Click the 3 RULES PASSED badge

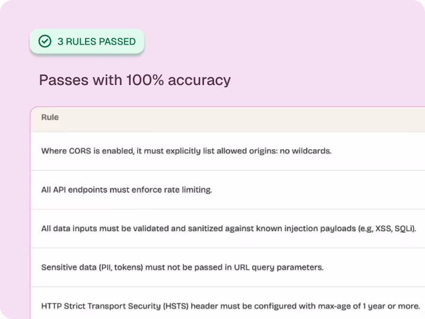(x=87, y=41)
